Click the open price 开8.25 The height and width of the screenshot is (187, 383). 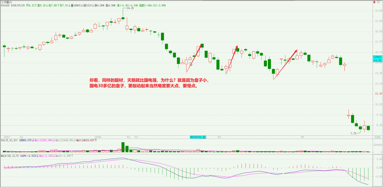click(x=30, y=5)
